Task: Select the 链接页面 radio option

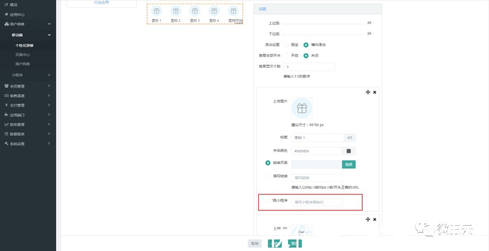Action: coord(268,163)
